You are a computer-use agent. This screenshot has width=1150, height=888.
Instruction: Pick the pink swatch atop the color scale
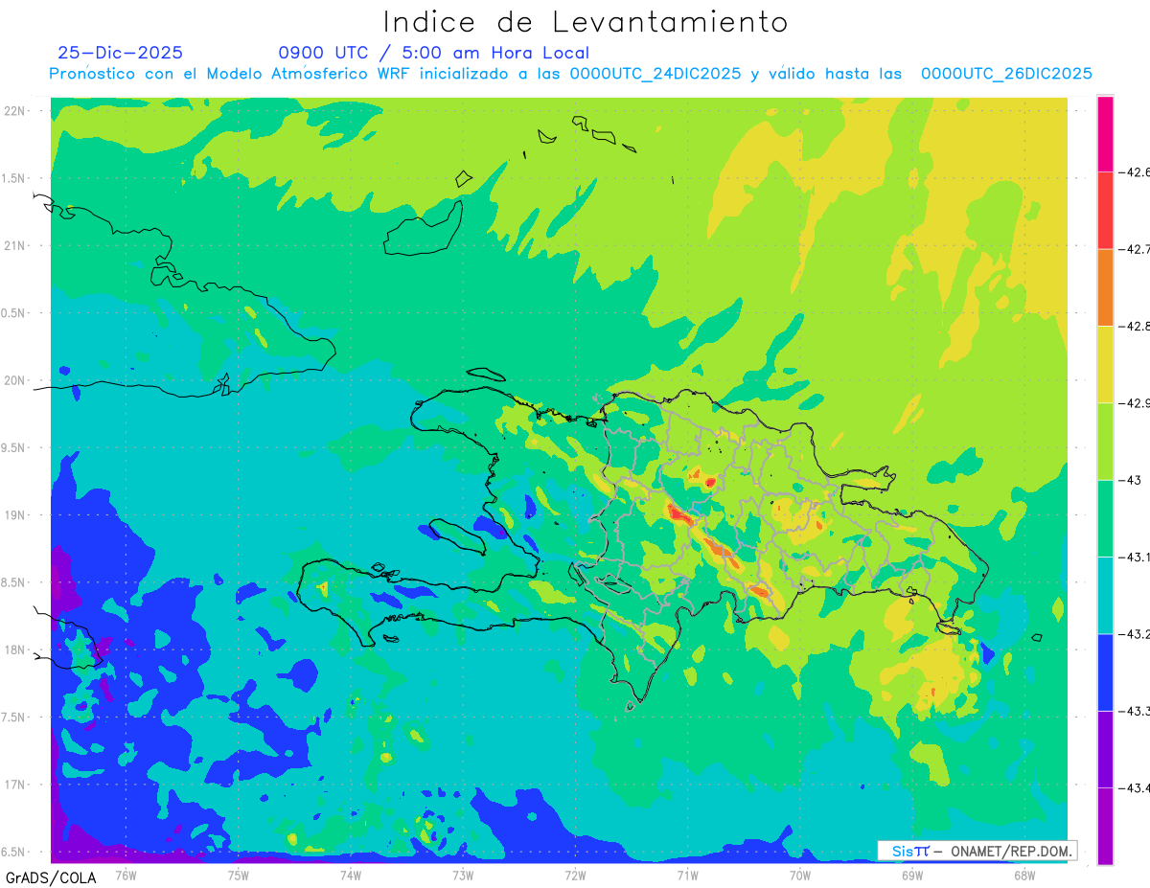click(1105, 134)
